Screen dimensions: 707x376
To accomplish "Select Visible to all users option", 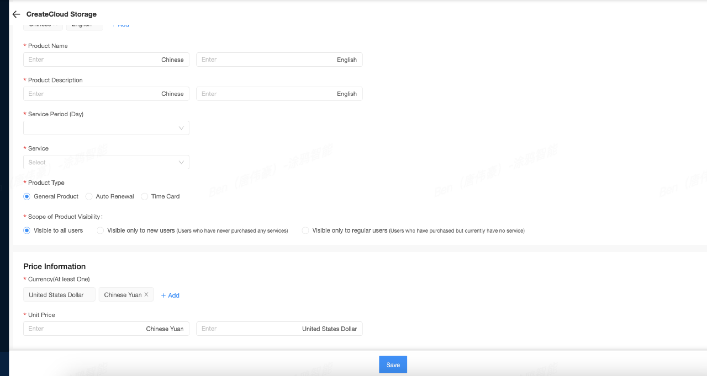I will tap(27, 230).
